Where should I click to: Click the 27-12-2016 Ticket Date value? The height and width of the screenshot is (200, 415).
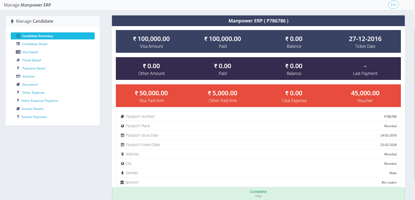point(365,39)
